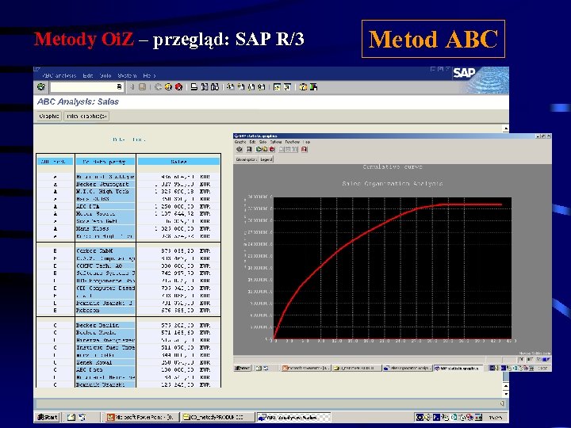
Task: Open the Graphic menu in statistics graphics window
Action: click(240, 142)
